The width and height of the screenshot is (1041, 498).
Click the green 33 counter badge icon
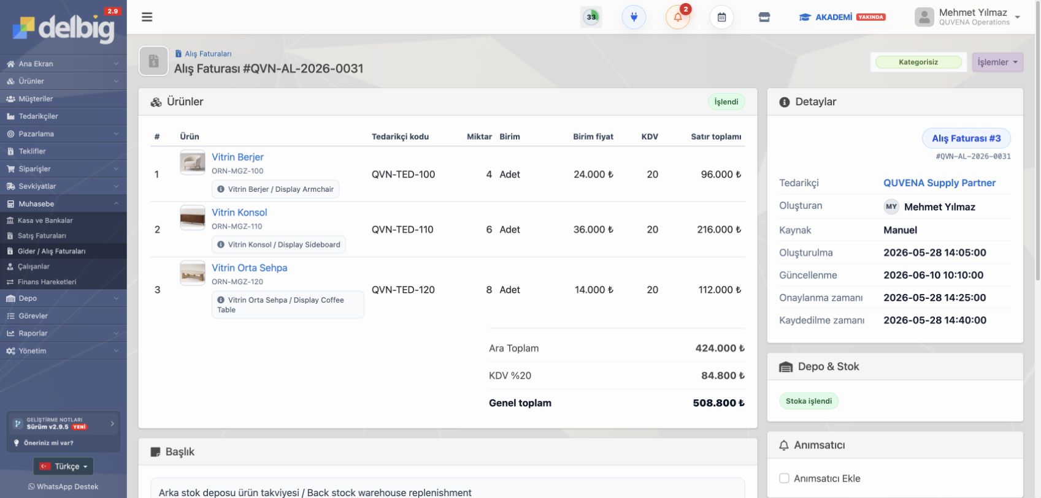[x=591, y=17]
